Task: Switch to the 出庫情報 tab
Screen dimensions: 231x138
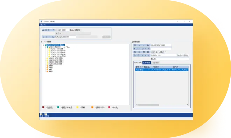Action: 146,63
